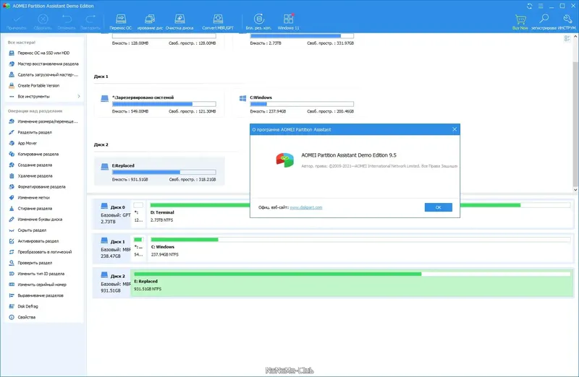Open Disk Defrag in sidebar
Screen dimensions: 579x377
[23, 306]
